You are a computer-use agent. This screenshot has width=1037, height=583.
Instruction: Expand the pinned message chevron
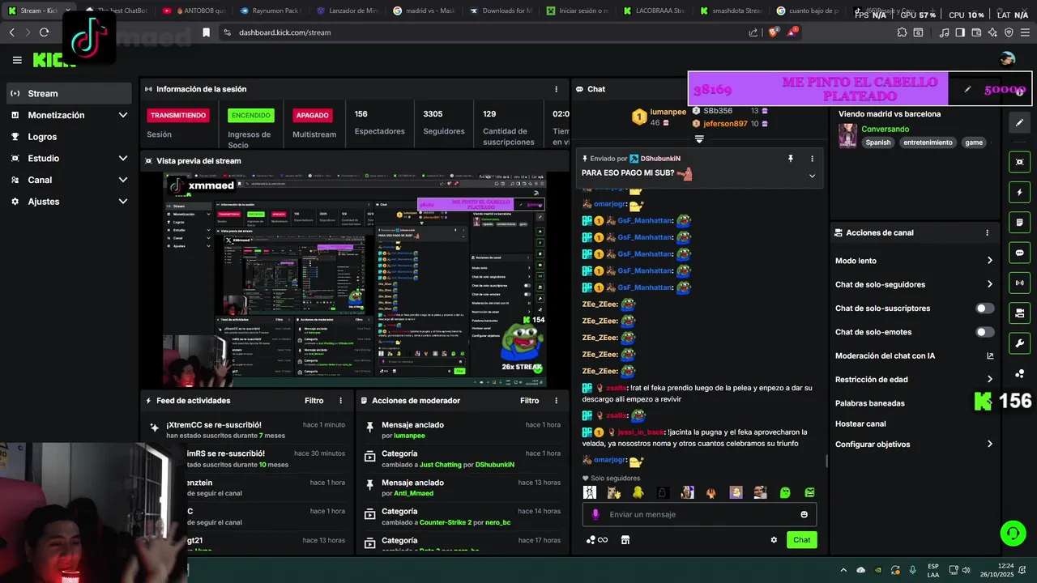[x=812, y=176]
